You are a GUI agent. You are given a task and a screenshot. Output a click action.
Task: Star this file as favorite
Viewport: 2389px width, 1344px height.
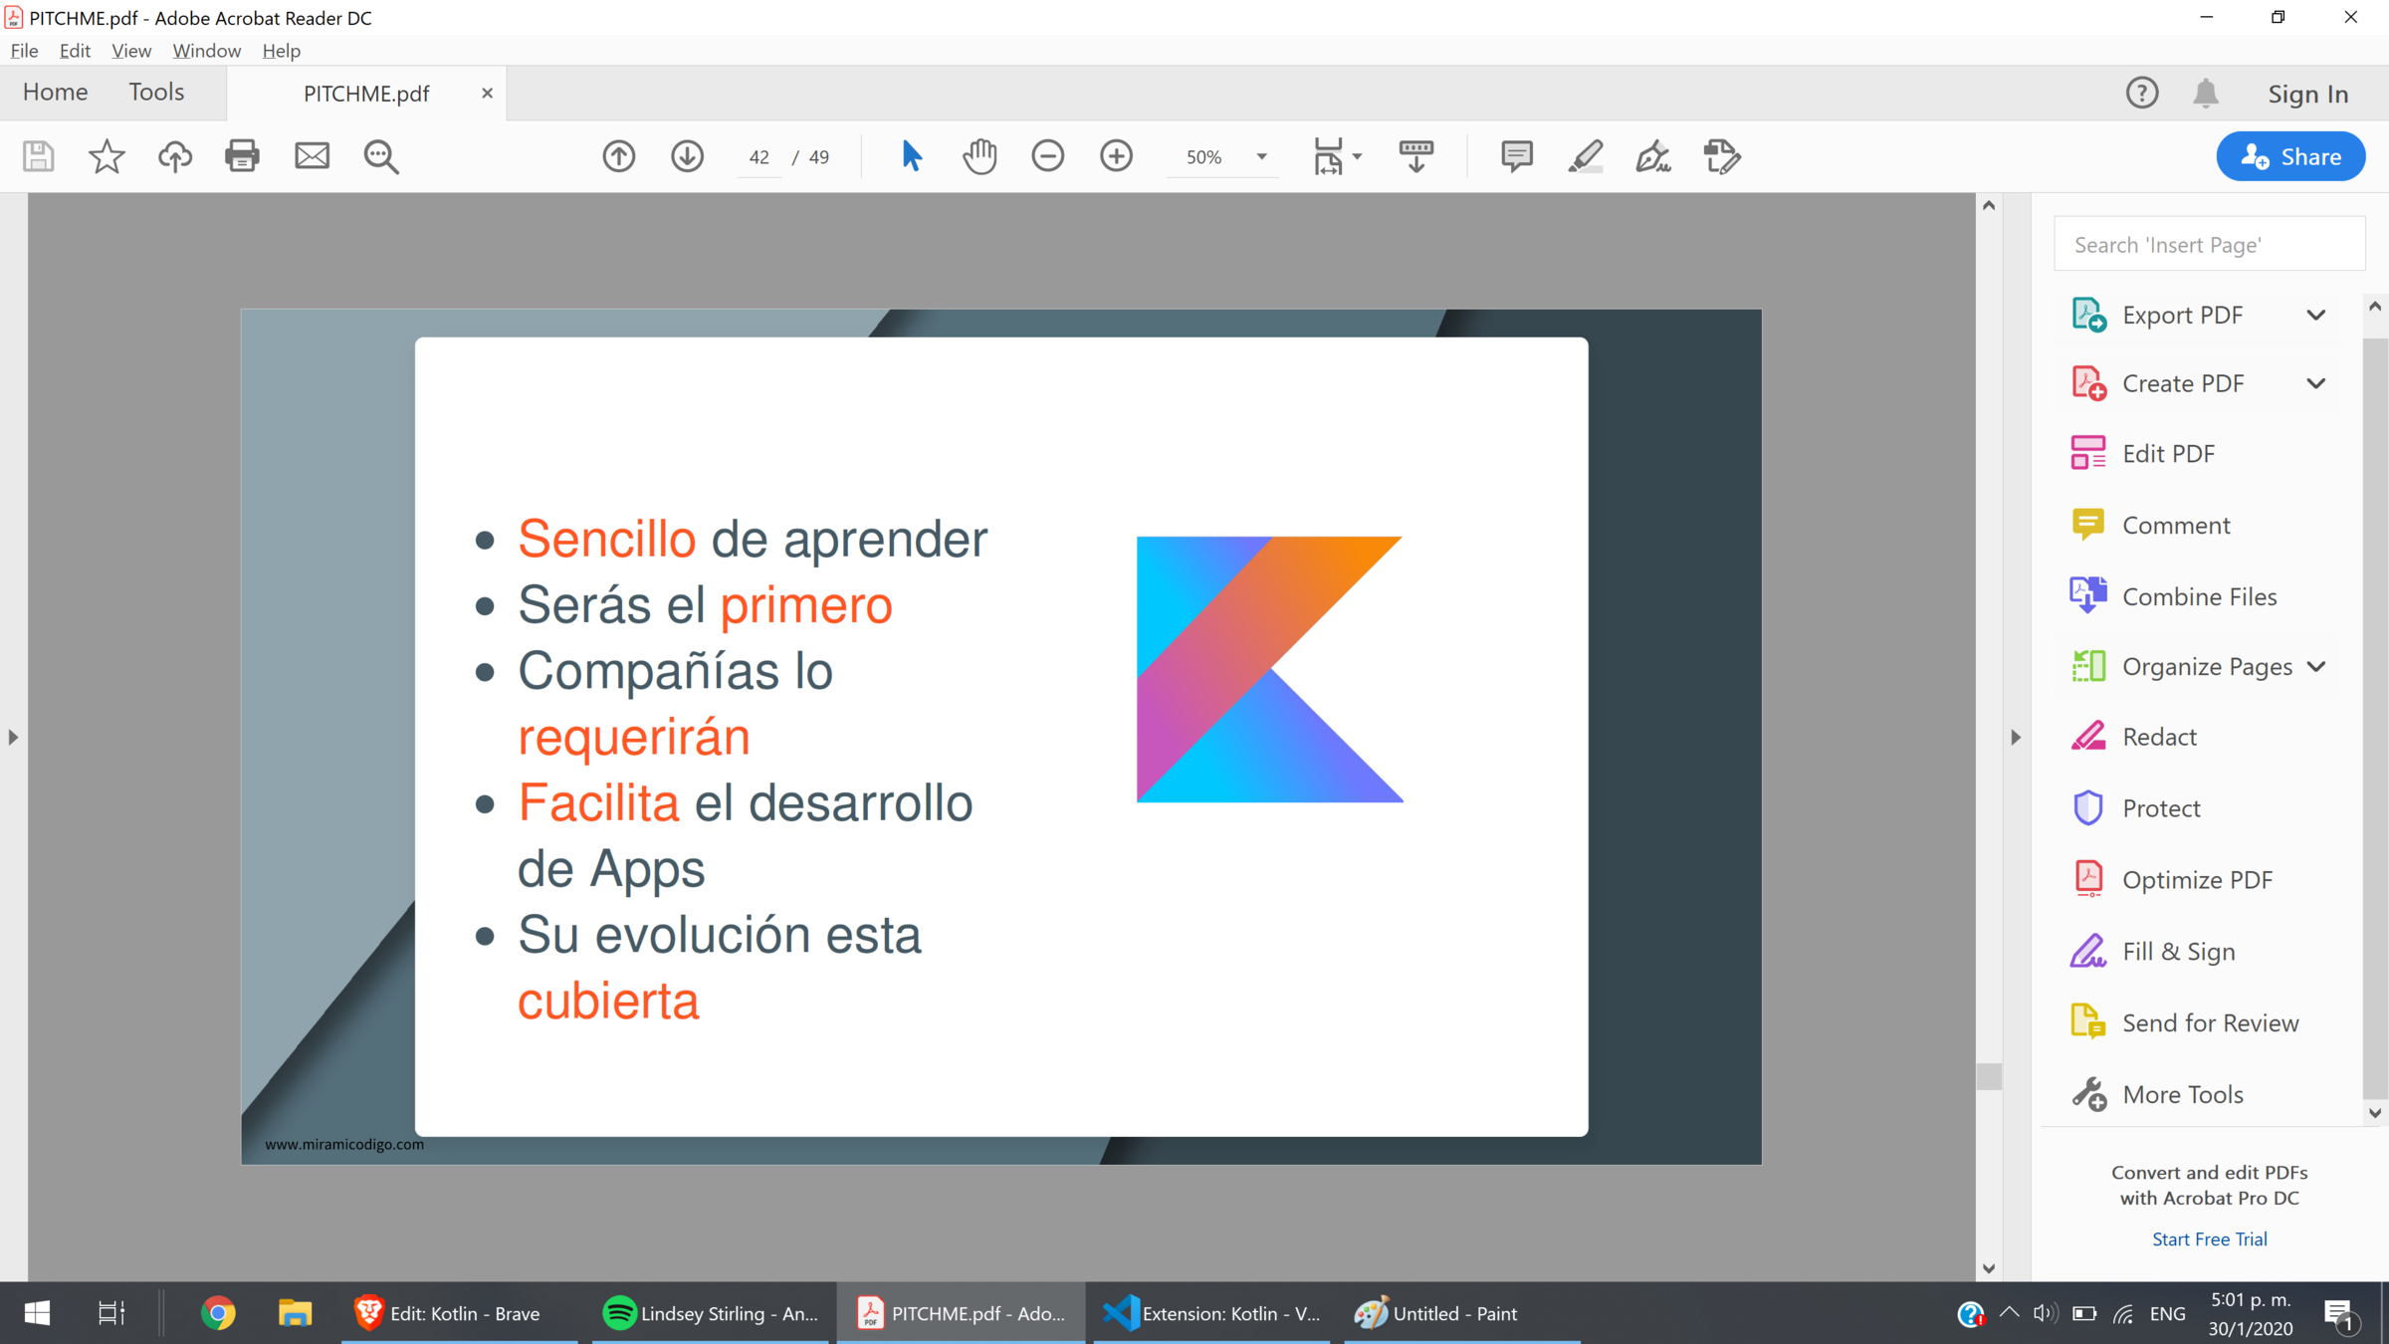[107, 156]
